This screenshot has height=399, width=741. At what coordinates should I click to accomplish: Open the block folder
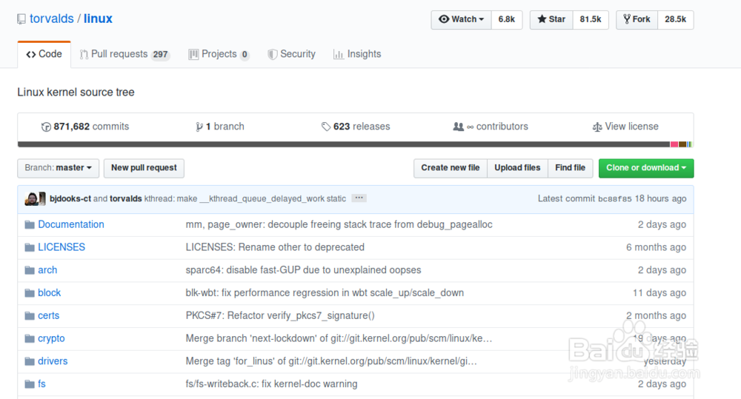click(x=49, y=292)
